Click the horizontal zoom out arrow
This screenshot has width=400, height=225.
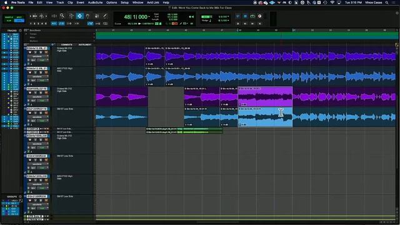point(31,16)
